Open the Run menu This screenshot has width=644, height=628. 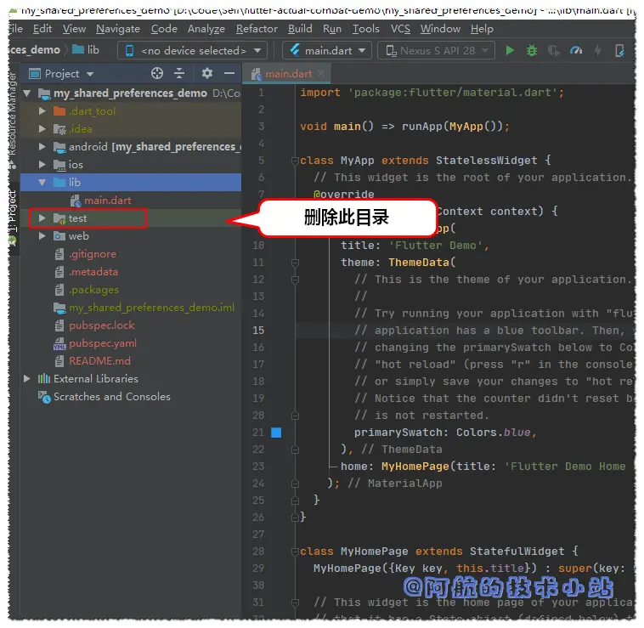tap(332, 29)
